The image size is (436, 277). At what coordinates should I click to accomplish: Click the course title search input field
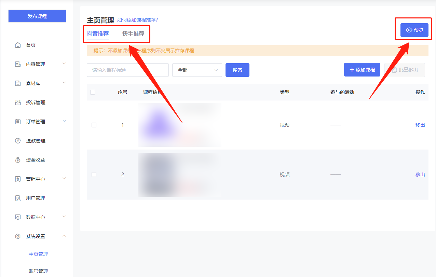tap(127, 70)
